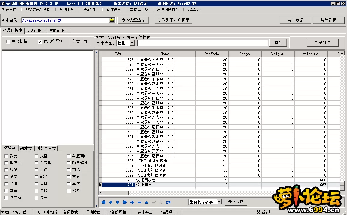The width and height of the screenshot is (347, 215).
Task: Toggle 中文切换 checkbox
Action: [x=8, y=41]
